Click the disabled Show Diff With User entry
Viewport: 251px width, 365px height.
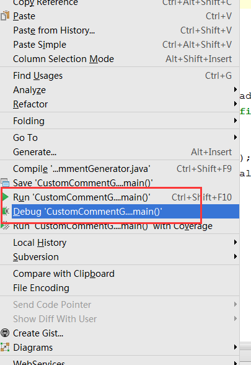pos(120,319)
